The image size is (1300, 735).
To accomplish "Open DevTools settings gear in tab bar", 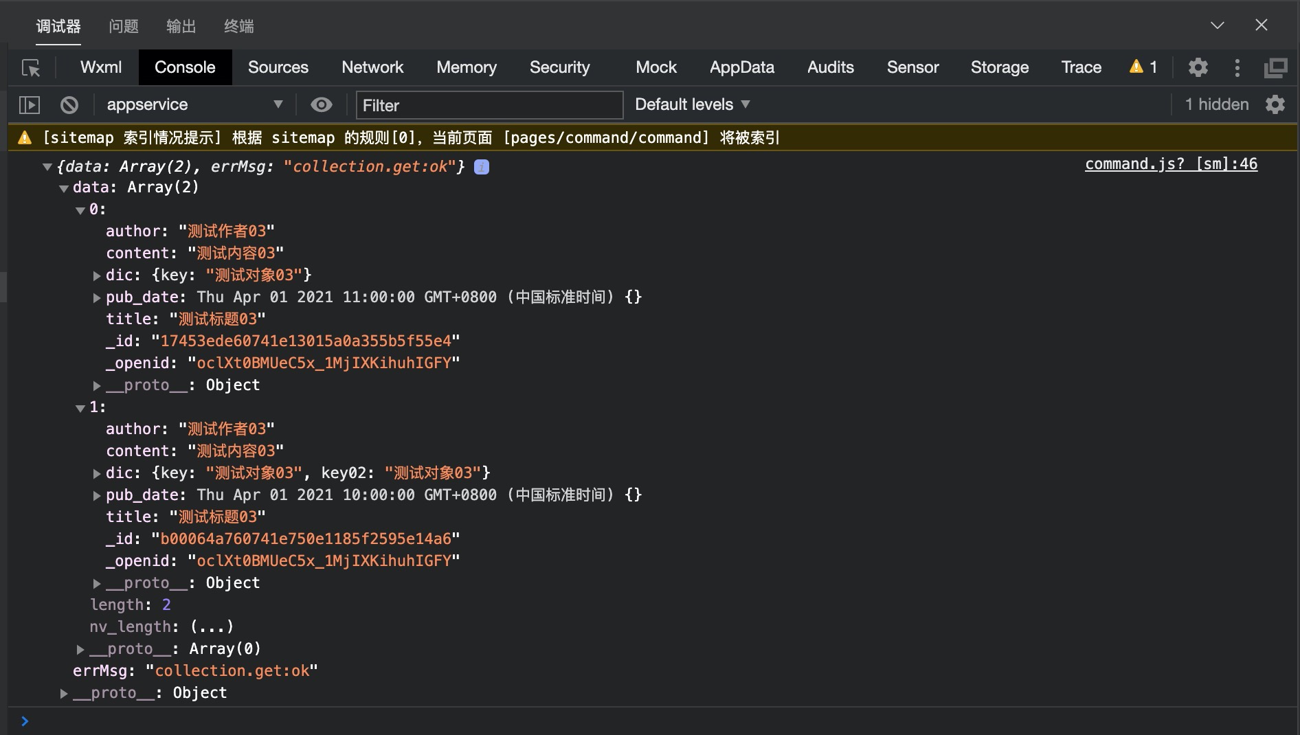I will point(1198,67).
